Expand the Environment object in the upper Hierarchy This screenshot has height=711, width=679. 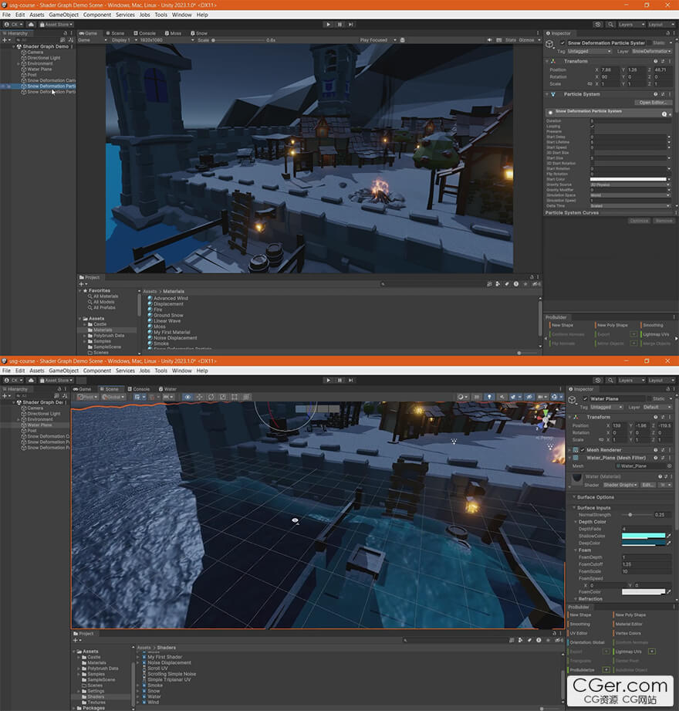coord(18,63)
